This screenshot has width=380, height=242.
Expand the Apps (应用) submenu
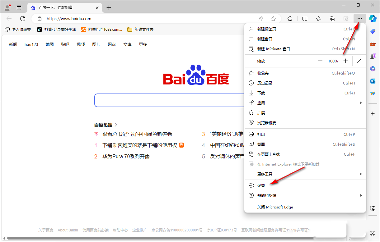click(305, 103)
